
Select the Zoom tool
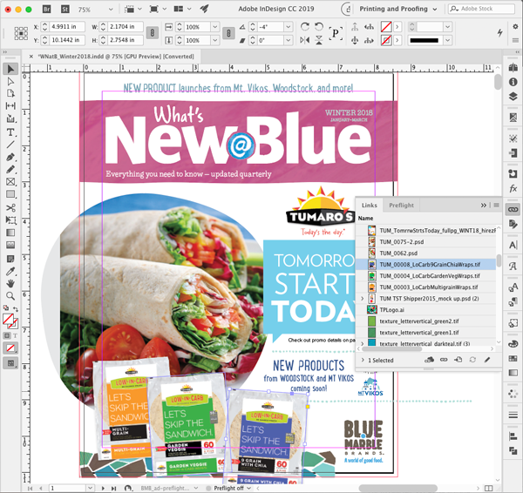10,296
